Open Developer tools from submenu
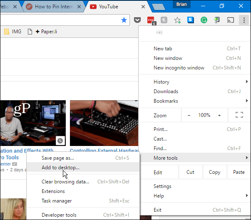This screenshot has height=220, width=251. click(83, 215)
